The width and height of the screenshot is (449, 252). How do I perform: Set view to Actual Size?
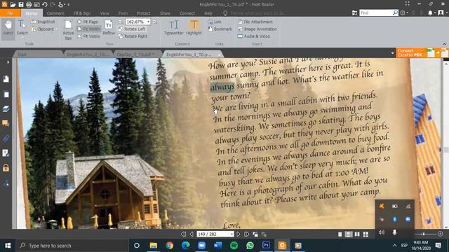[68, 30]
